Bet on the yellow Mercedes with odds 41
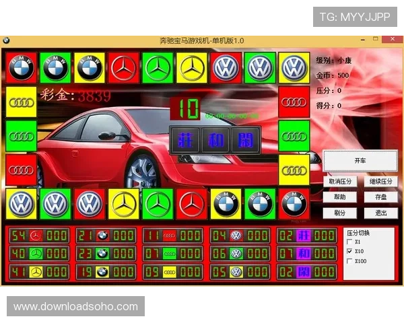The height and width of the screenshot is (323, 404). (36, 272)
